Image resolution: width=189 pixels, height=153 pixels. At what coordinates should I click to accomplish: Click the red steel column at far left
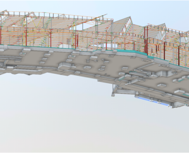point(0,35)
